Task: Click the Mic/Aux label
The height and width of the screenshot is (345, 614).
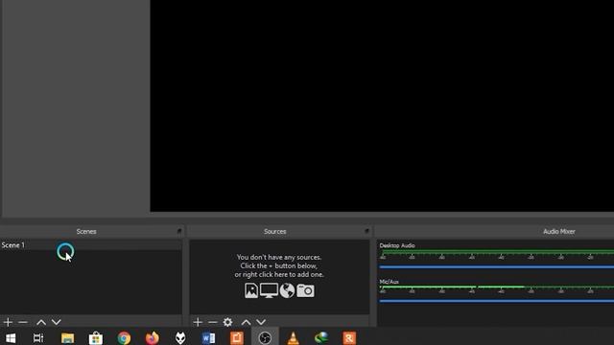Action: point(389,282)
